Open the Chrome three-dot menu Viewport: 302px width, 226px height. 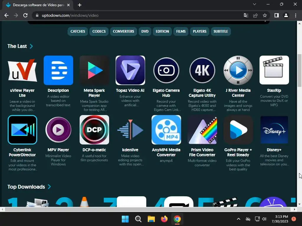(x=296, y=15)
